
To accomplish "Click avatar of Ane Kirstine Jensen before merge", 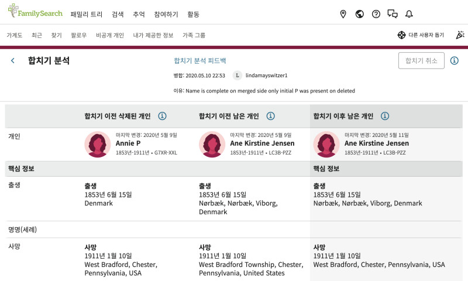I will [x=212, y=144].
